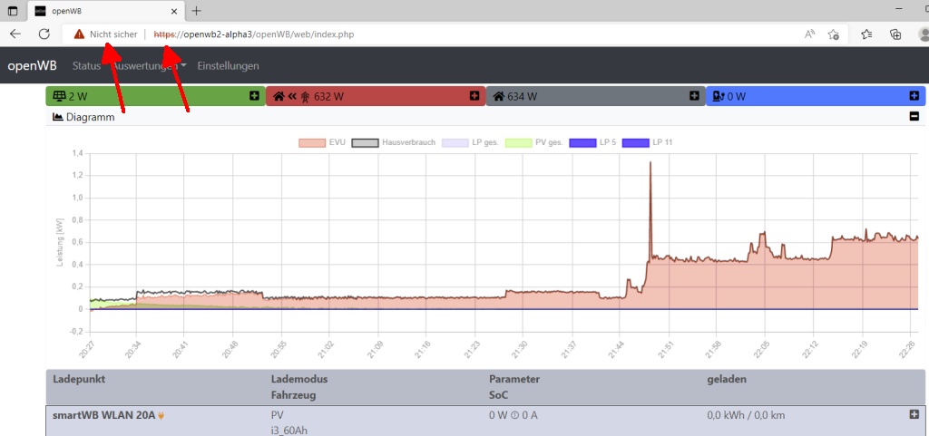Open the Einstellungen menu
Viewport: 929px width, 436px height.
(x=228, y=65)
